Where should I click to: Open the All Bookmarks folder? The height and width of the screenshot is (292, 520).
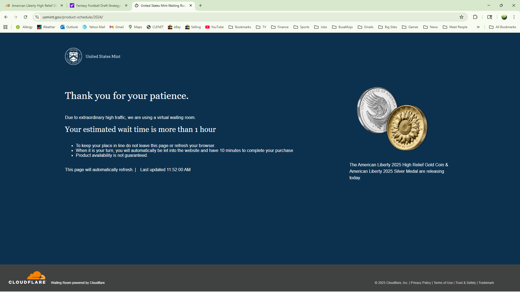click(x=503, y=27)
